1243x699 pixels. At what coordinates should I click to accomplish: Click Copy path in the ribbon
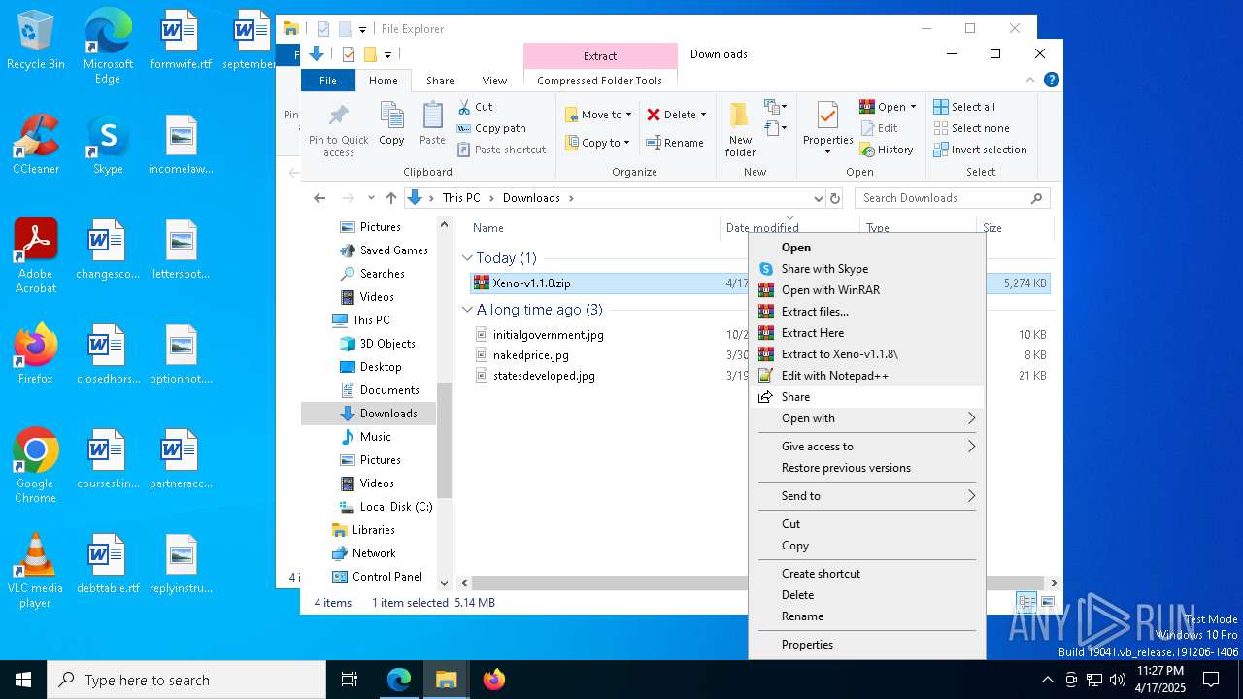coord(491,128)
